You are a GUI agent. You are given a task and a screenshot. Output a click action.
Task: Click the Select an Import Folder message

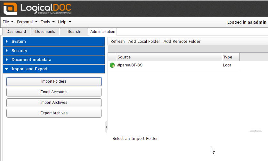click(135, 139)
